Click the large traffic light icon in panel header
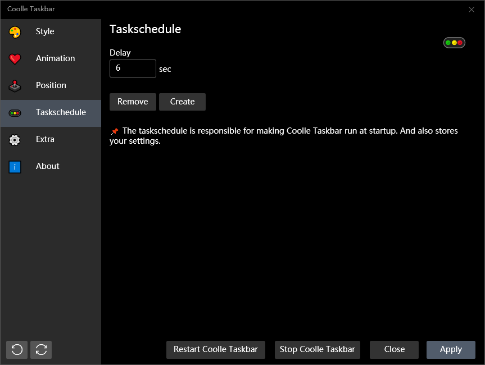Screen dimensions: 485x365 454,43
